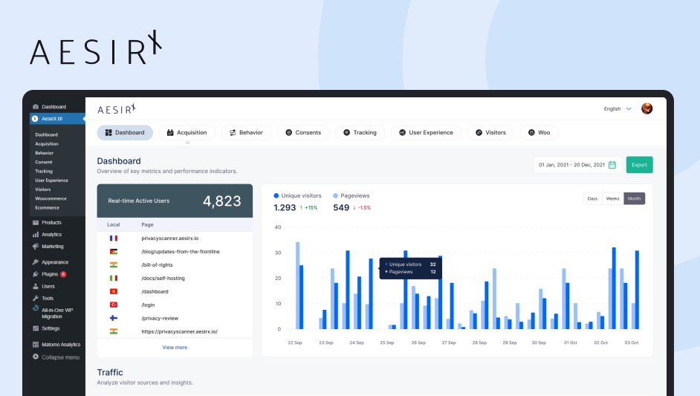Open the Dashboard tab
The height and width of the screenshot is (396, 700).
pos(125,132)
